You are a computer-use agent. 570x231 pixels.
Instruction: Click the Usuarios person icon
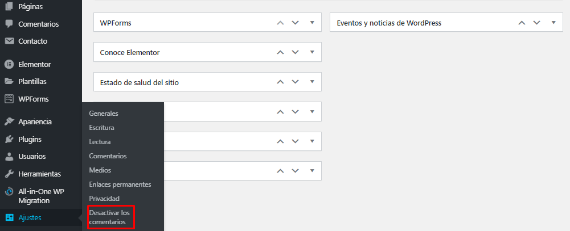tap(9, 156)
